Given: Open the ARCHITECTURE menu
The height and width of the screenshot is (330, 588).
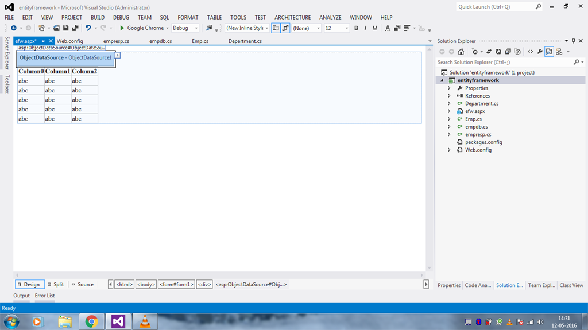Looking at the screenshot, I should point(292,17).
